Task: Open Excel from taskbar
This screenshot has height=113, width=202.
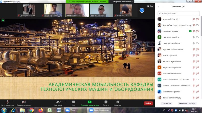Action: click(50, 110)
